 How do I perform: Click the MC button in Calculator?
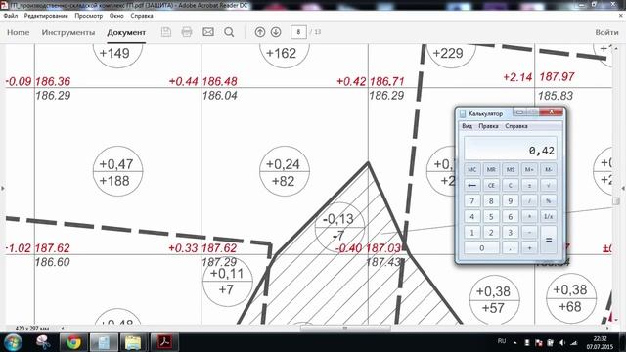pos(471,169)
